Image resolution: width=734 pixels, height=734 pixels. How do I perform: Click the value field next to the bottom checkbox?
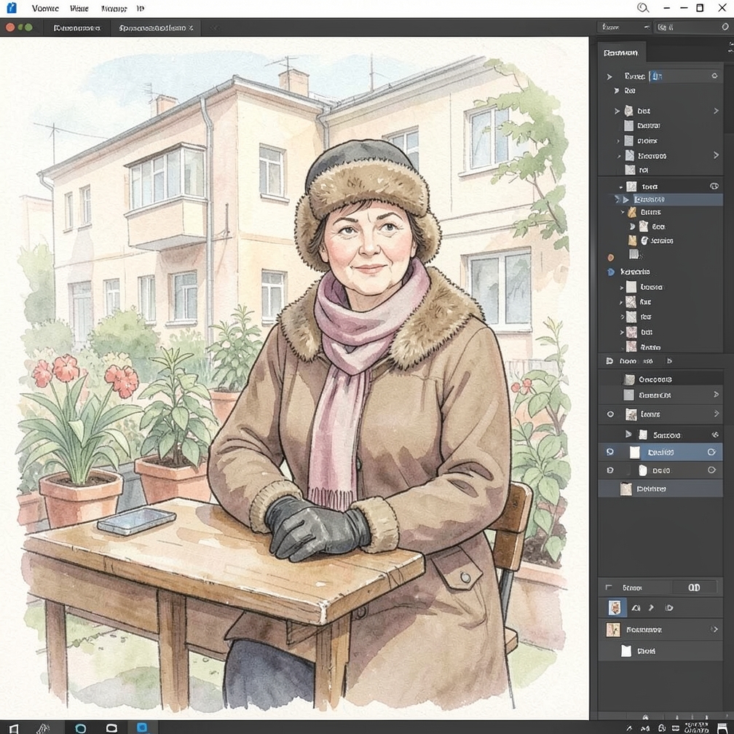pyautogui.click(x=694, y=588)
